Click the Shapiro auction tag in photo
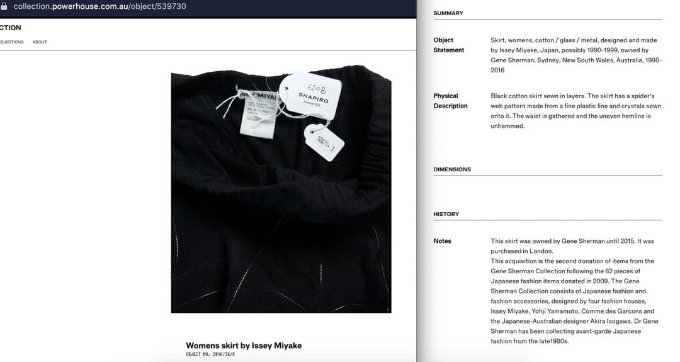Viewport: 680px width, 362px height. 312,96
